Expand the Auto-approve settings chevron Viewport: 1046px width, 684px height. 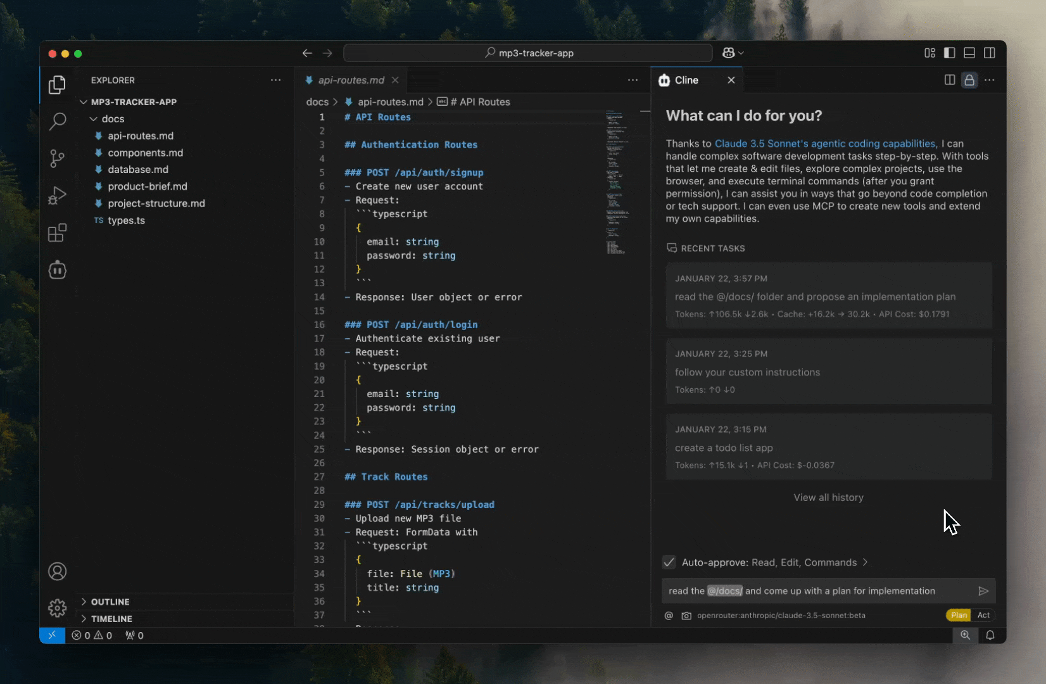[865, 562]
